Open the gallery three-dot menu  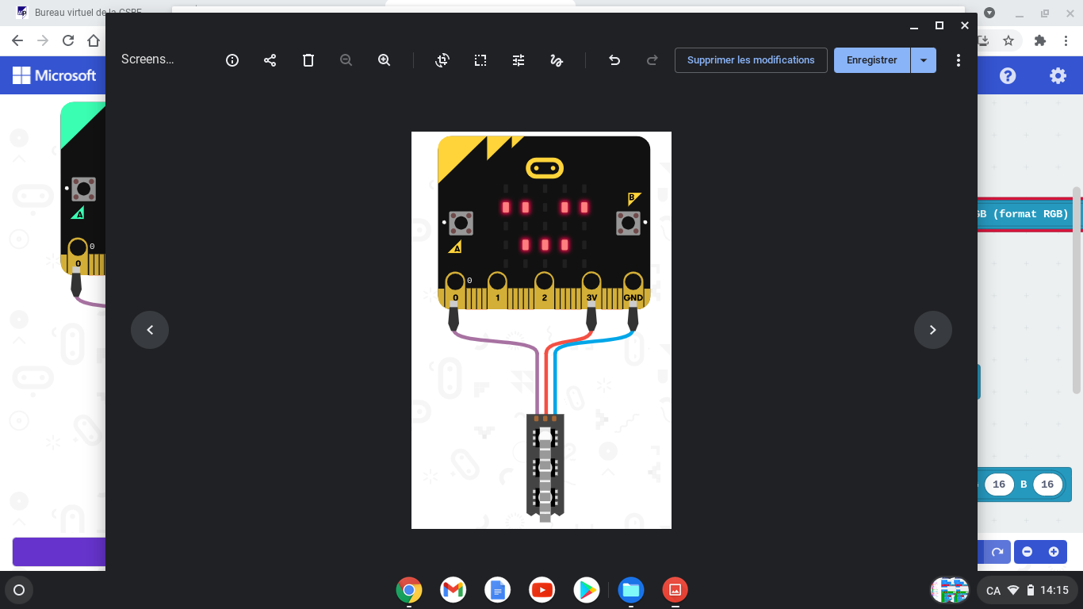point(959,60)
